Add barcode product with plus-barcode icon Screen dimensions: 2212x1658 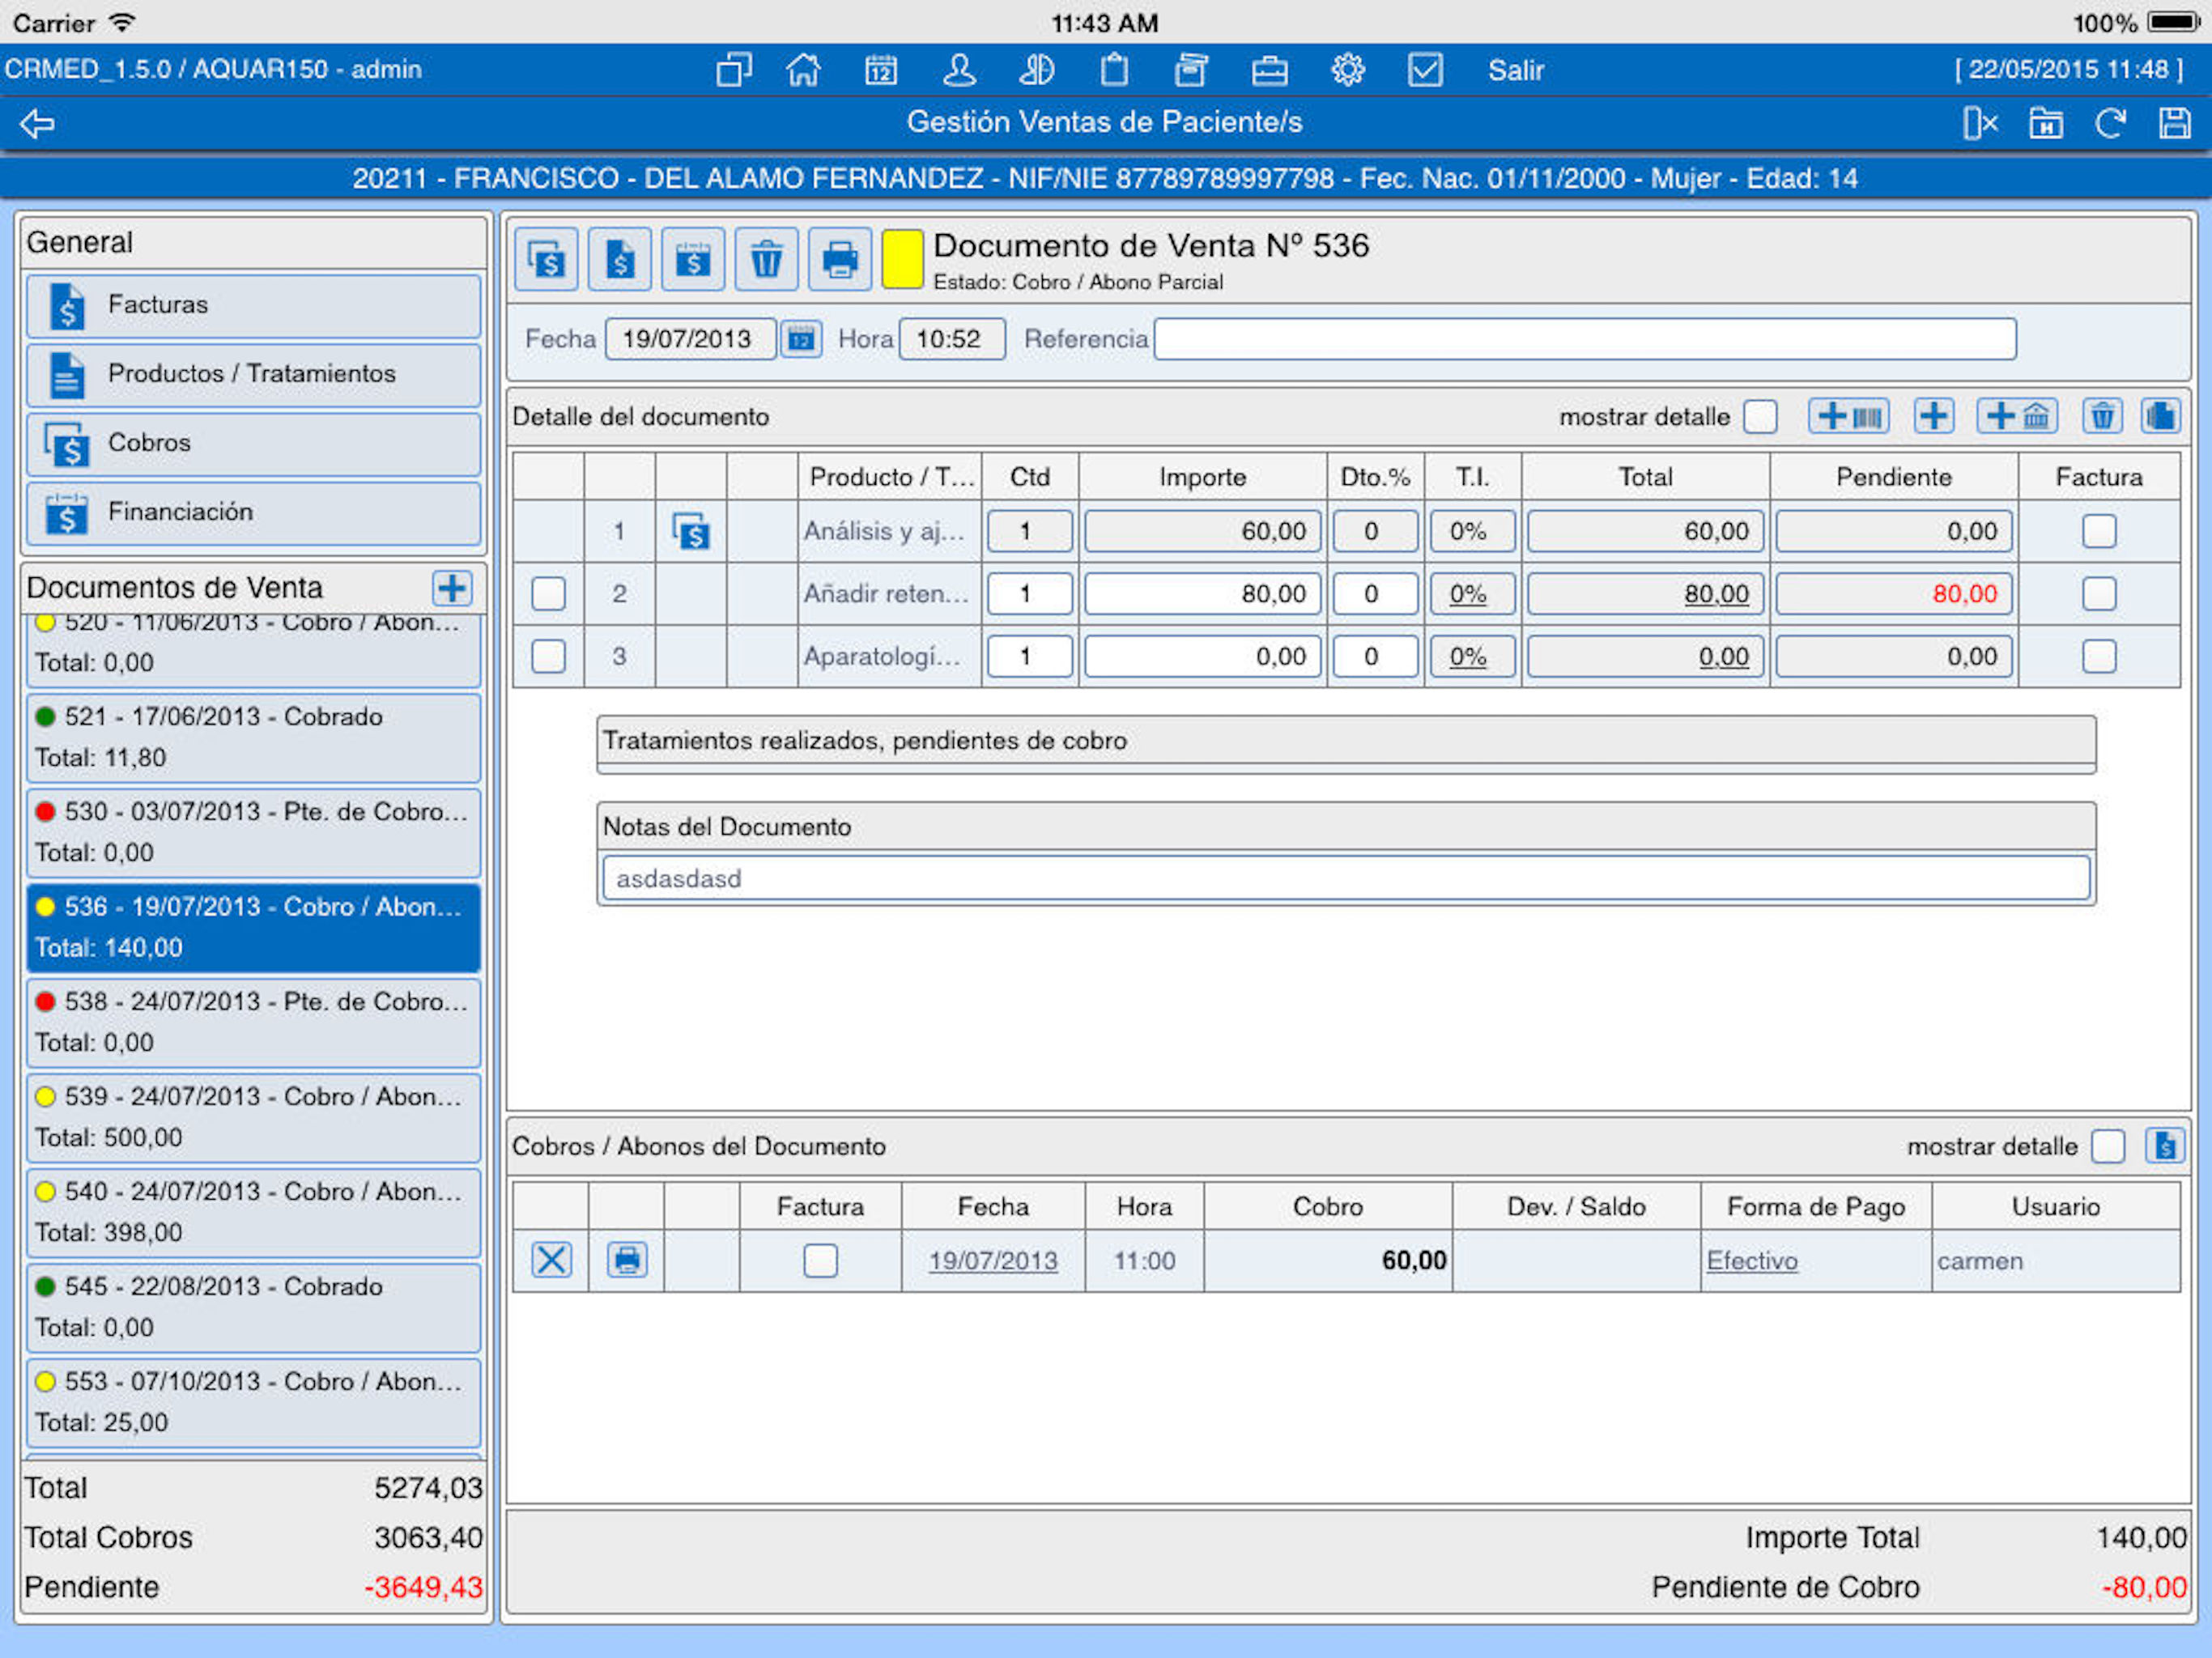[1848, 416]
